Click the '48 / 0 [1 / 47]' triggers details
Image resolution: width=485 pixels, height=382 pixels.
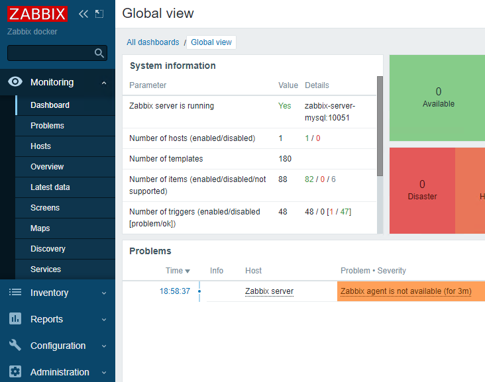click(x=328, y=212)
